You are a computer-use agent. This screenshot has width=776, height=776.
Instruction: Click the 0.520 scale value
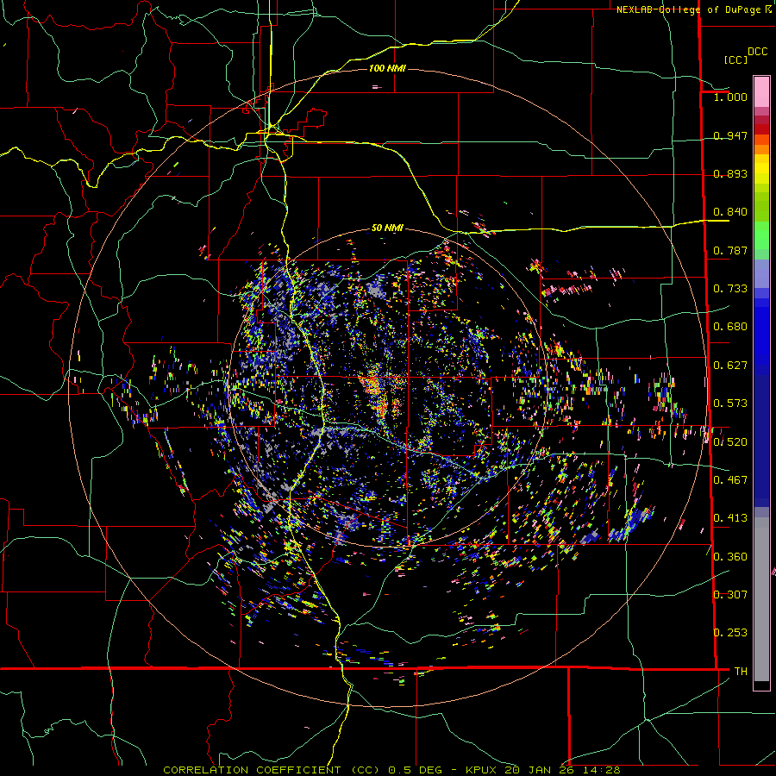(730, 441)
